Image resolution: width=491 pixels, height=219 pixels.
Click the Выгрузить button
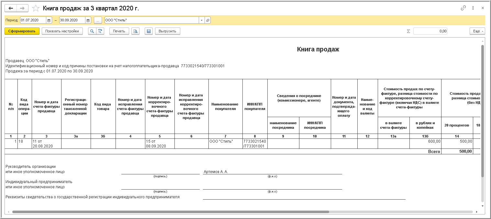(x=168, y=31)
